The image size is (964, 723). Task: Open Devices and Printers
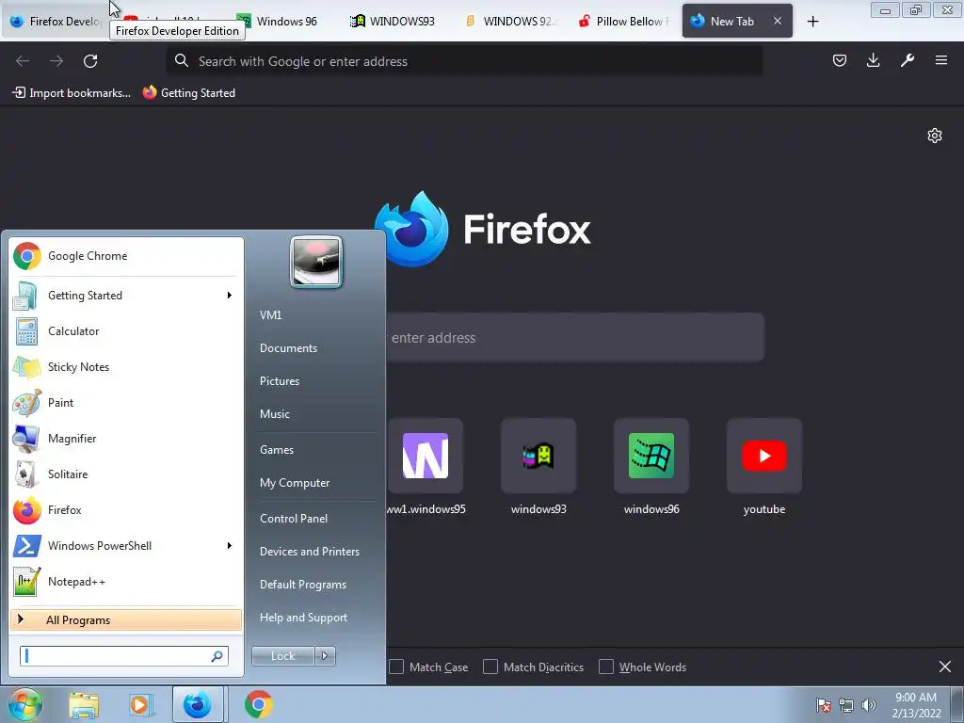(x=309, y=552)
